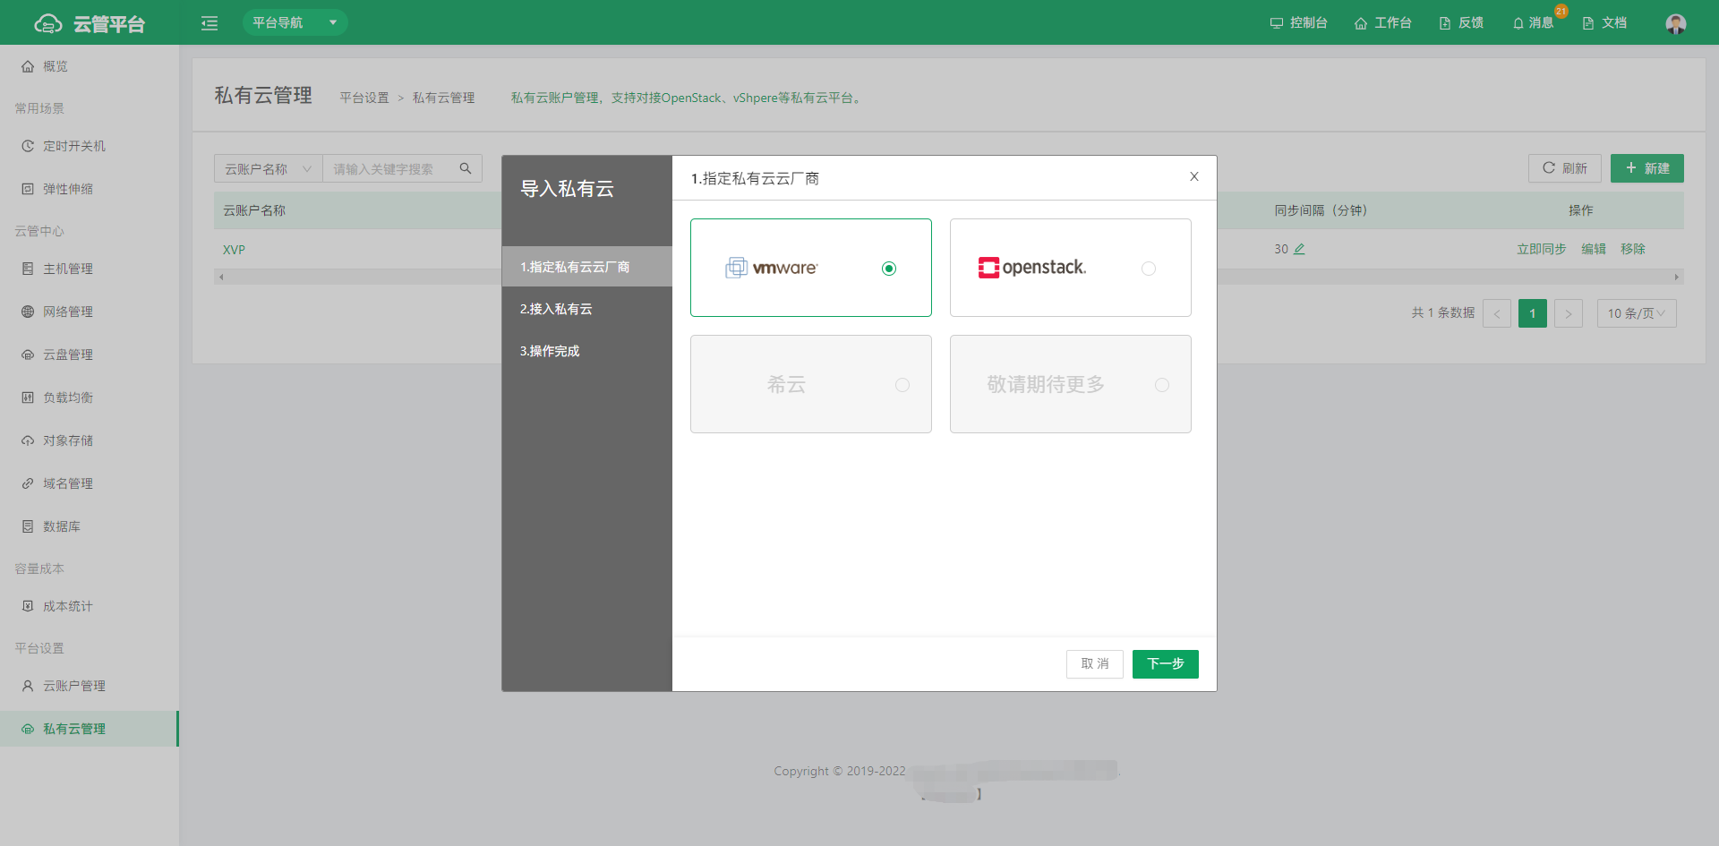This screenshot has height=846, width=1719.
Task: Open the XVP account link
Action: pos(234,250)
